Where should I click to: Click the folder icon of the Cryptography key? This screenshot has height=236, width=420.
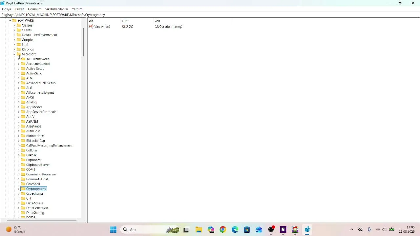[x=23, y=189]
